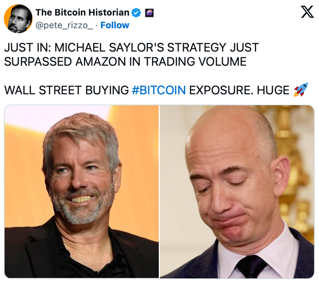This screenshot has height=284, width=319.
Task: Click the "JUST IN: MICHAEL SAYLOR'S STRATEGY" line
Action: pyautogui.click(x=131, y=47)
